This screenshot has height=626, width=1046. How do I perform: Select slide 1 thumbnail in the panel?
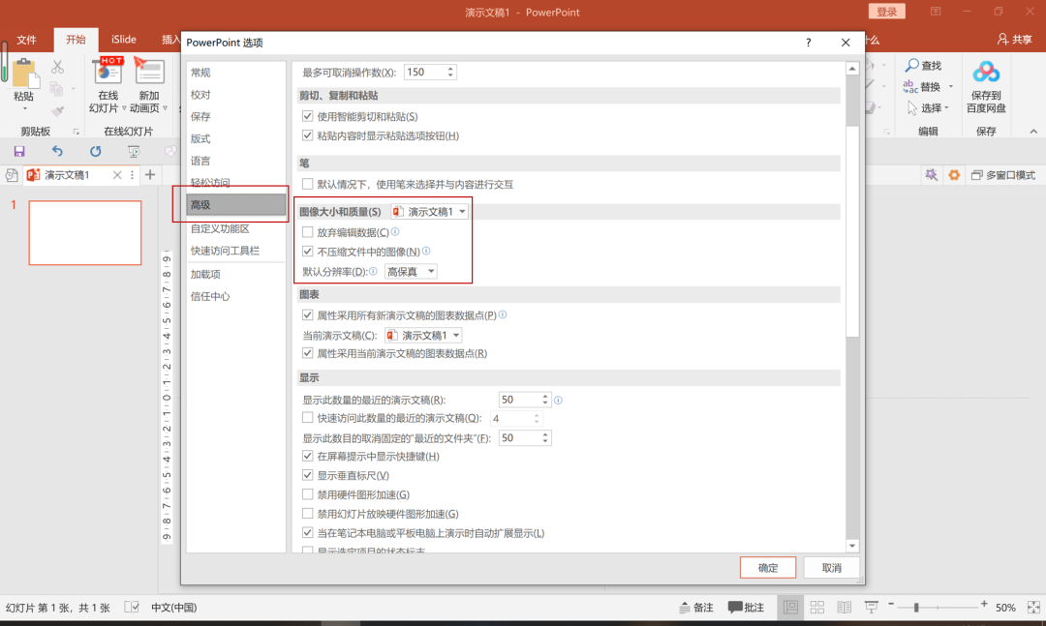(84, 232)
